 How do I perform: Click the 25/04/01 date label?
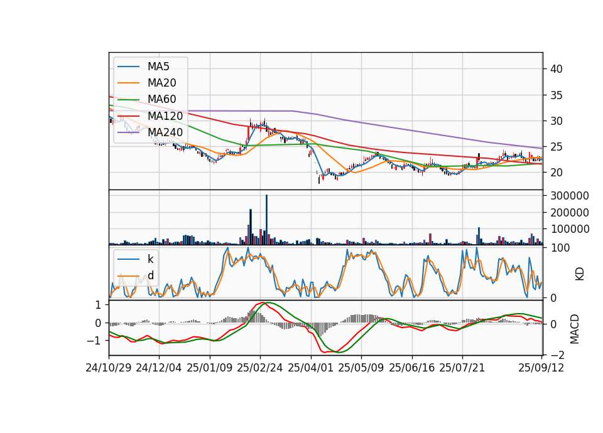tap(311, 368)
